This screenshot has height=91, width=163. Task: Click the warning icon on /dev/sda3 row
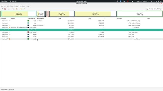pyautogui.click(x=10, y=28)
